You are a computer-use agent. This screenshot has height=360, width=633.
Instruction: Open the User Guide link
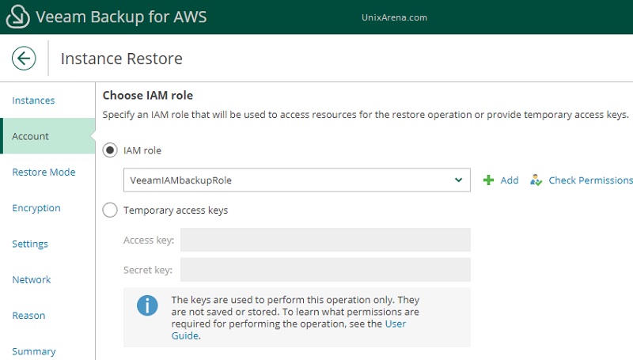(x=395, y=324)
